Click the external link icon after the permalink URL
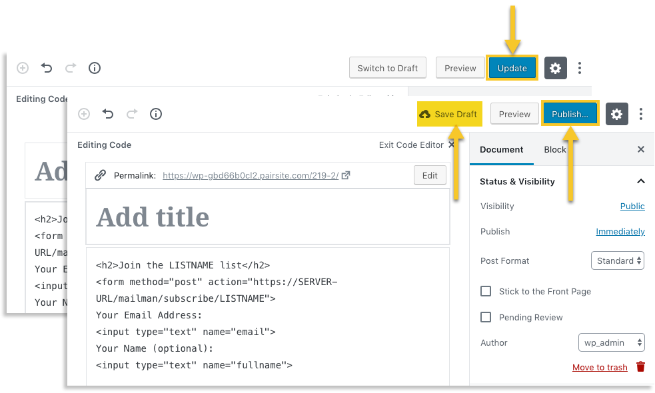This screenshot has height=393, width=655. [346, 176]
